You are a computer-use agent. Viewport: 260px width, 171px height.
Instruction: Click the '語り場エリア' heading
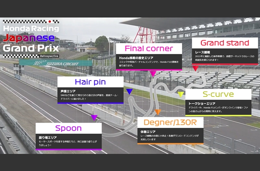click(x=48, y=138)
